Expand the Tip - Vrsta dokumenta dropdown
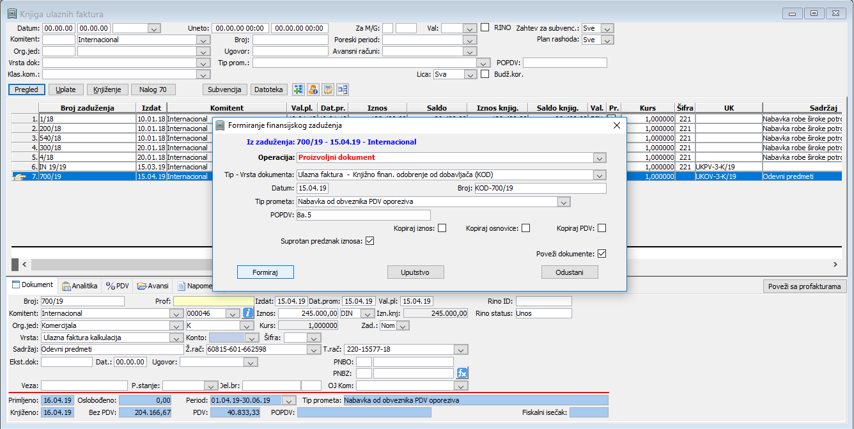The height and width of the screenshot is (429, 854). tap(599, 175)
